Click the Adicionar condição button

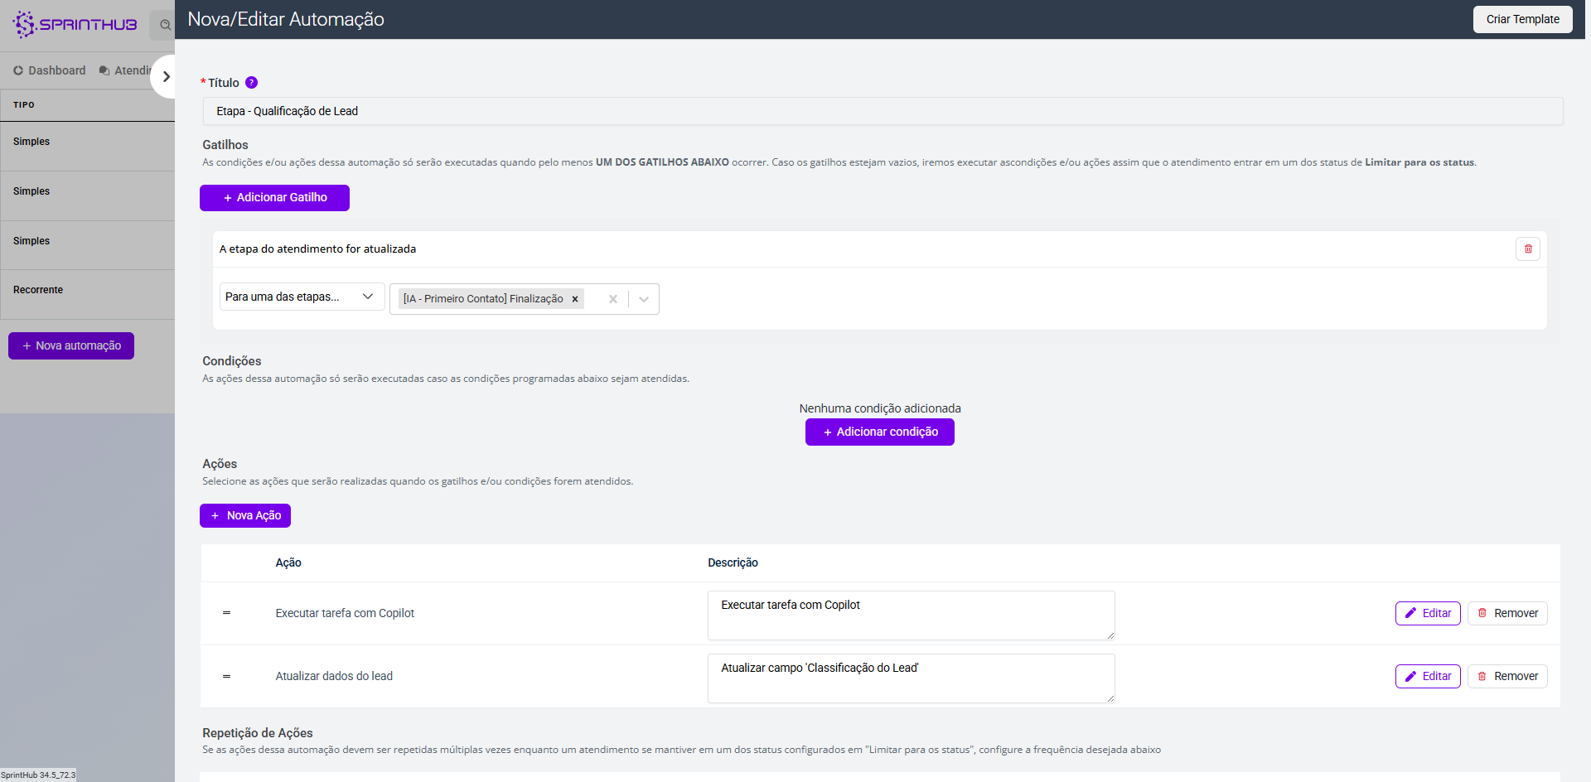point(879,432)
